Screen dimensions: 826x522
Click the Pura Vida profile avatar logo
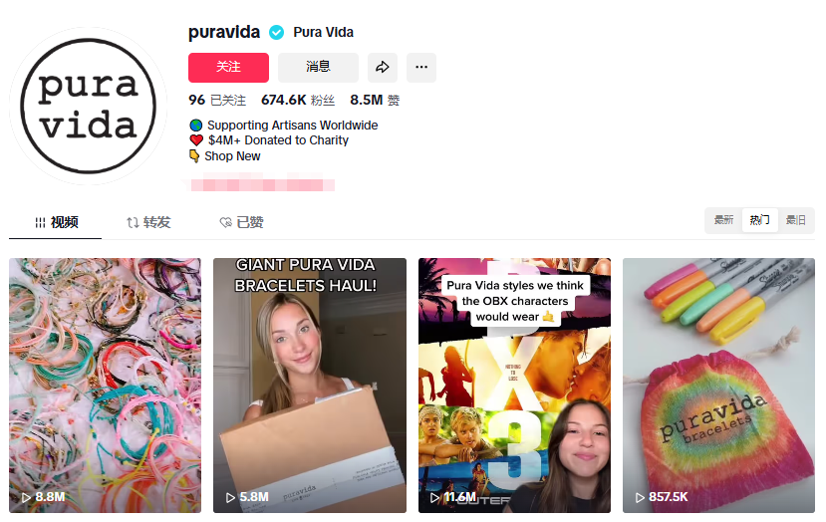pyautogui.click(x=89, y=106)
